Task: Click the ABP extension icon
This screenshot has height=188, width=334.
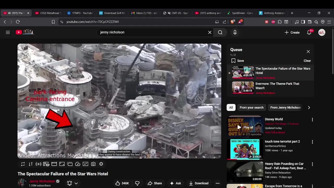Action: coord(273,22)
